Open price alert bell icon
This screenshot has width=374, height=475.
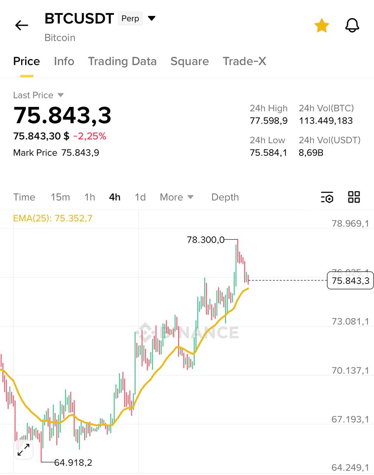(x=352, y=26)
